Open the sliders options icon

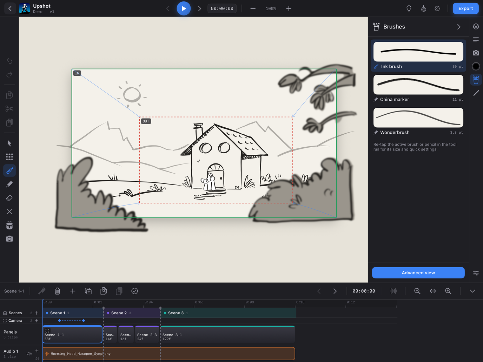pos(476,273)
